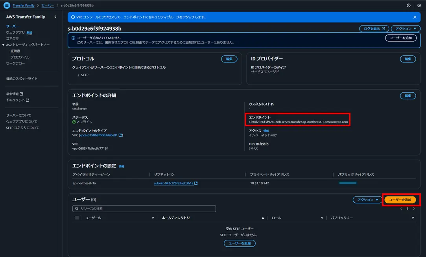Click the private IP 10.31.10.242

260,183
